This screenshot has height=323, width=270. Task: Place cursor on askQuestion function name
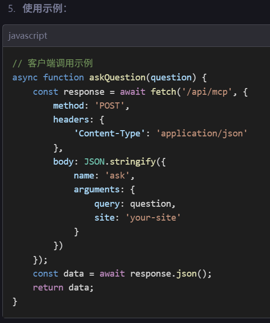pyautogui.click(x=117, y=78)
